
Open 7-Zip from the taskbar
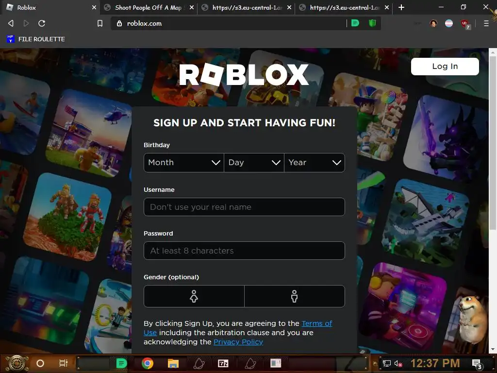[223, 363]
